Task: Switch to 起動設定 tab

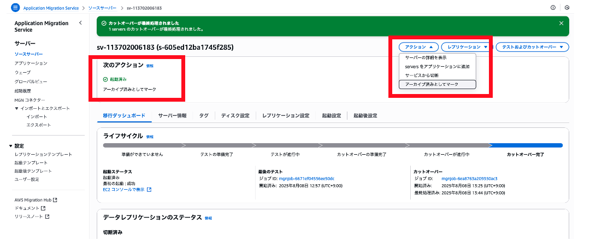Action: click(x=332, y=115)
